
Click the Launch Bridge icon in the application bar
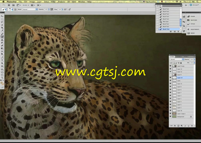[9, 5]
